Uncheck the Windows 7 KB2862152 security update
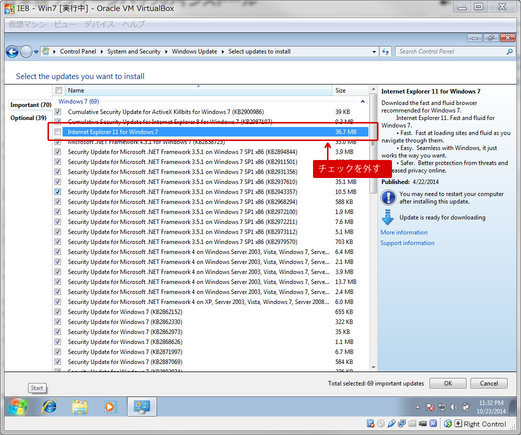The width and height of the screenshot is (521, 435). (x=58, y=311)
